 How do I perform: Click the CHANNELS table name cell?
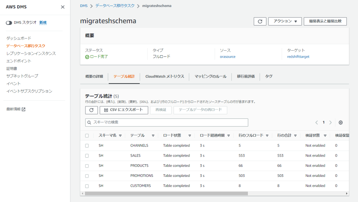[x=139, y=145]
